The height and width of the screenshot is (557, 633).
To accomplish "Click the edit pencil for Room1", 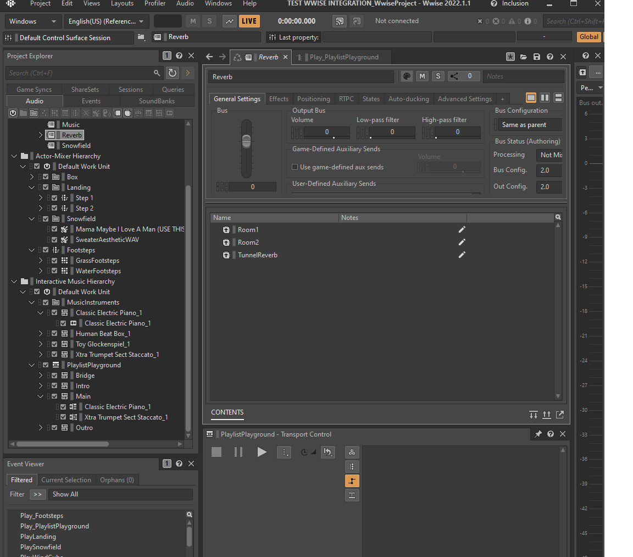I will pos(462,229).
